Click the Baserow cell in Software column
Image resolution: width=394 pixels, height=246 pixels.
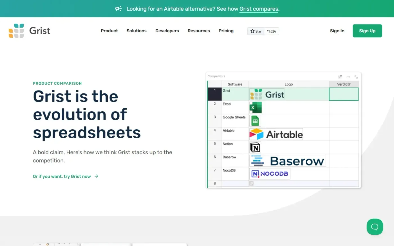pos(235,161)
